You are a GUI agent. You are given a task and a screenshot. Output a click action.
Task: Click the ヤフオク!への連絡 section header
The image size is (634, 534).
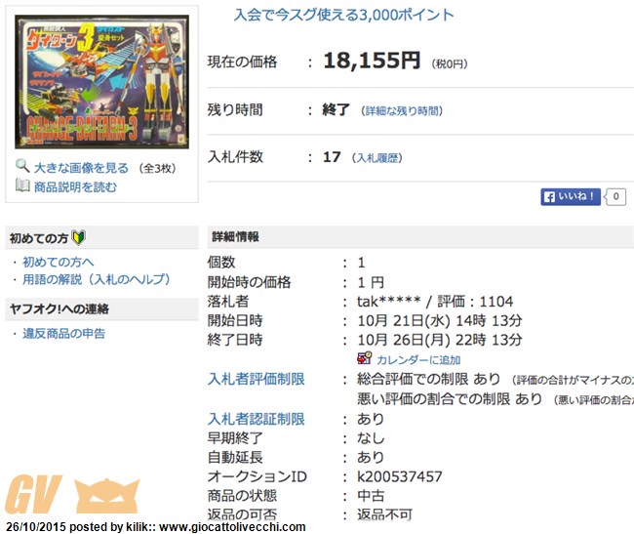(x=101, y=309)
